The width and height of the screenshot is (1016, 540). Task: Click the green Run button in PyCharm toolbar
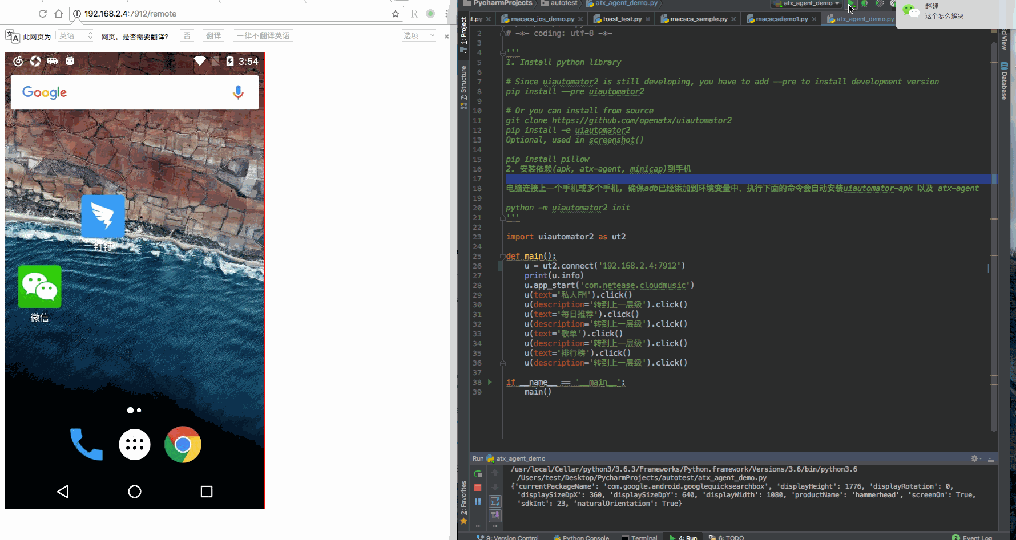coord(850,4)
